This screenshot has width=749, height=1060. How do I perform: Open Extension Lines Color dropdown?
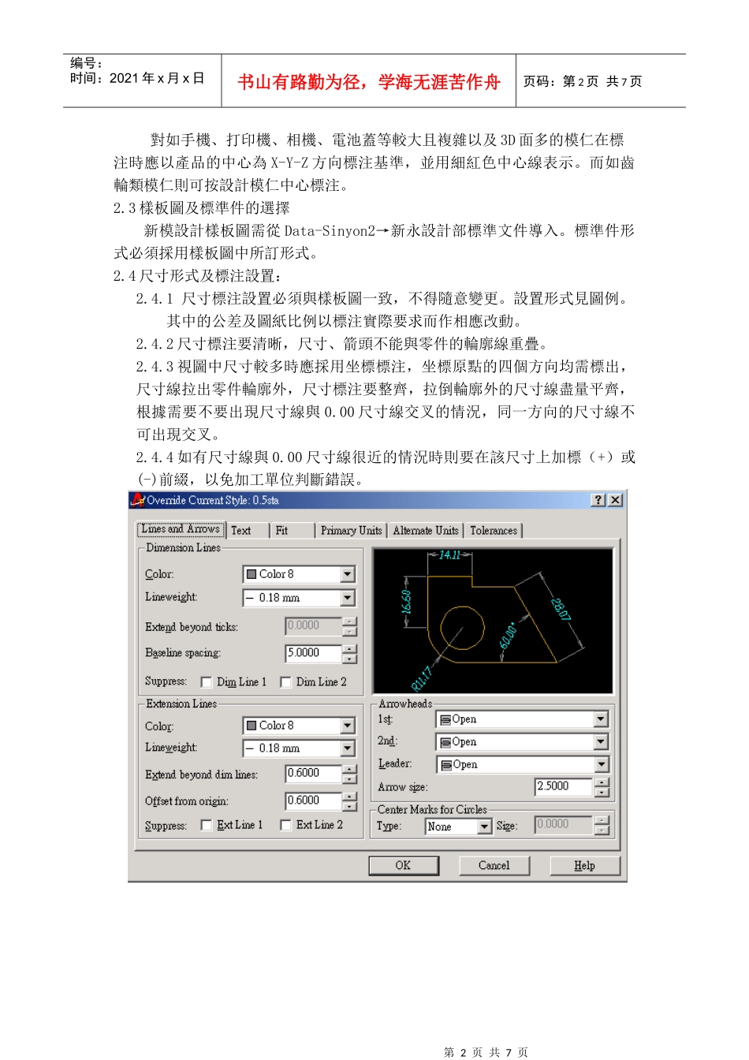pyautogui.click(x=348, y=726)
